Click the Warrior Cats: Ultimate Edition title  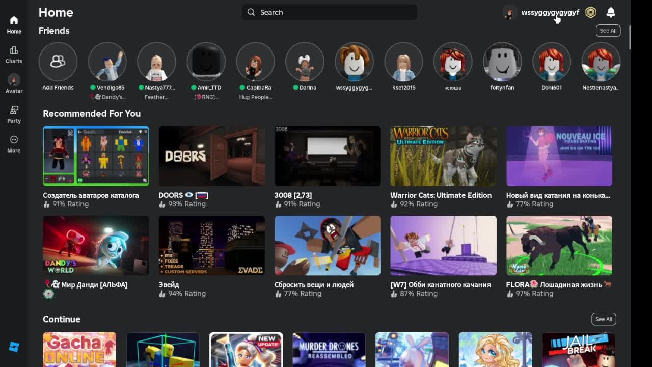(441, 195)
